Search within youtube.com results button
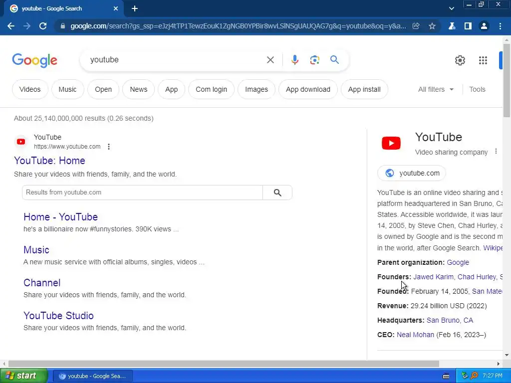The height and width of the screenshot is (383, 511). 277,192
